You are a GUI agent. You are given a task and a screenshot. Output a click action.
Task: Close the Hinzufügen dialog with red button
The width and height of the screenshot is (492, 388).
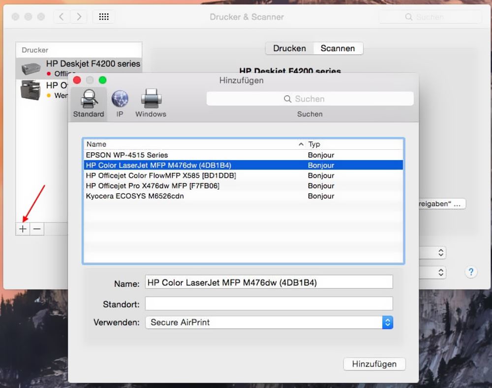point(77,80)
